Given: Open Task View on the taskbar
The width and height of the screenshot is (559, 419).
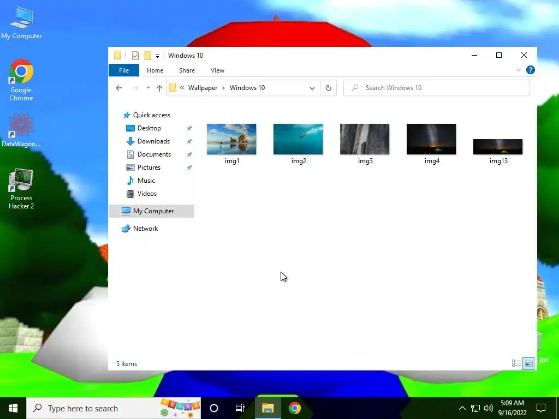Looking at the screenshot, I should coord(240,408).
